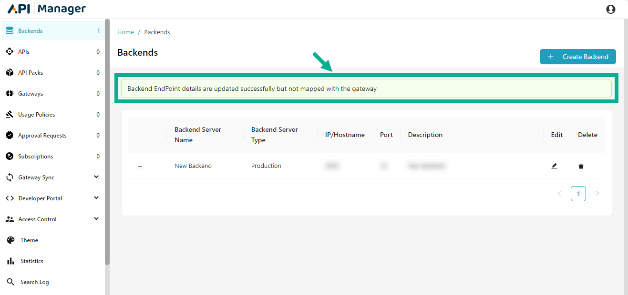
Task: Click the API Packs gift icon
Action: pos(10,72)
